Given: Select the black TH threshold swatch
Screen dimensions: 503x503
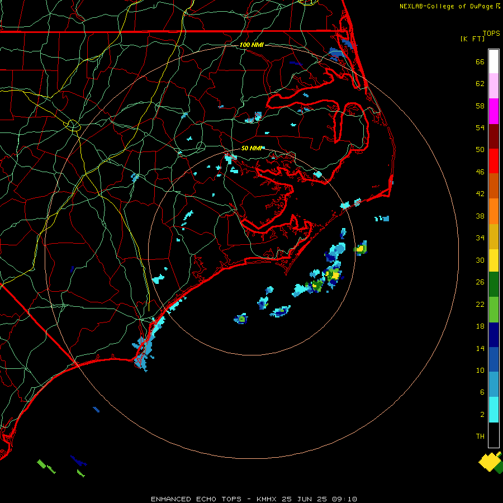Looking at the screenshot, I should 493,435.
